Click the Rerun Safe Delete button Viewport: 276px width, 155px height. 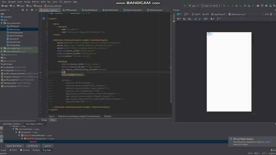(14, 146)
